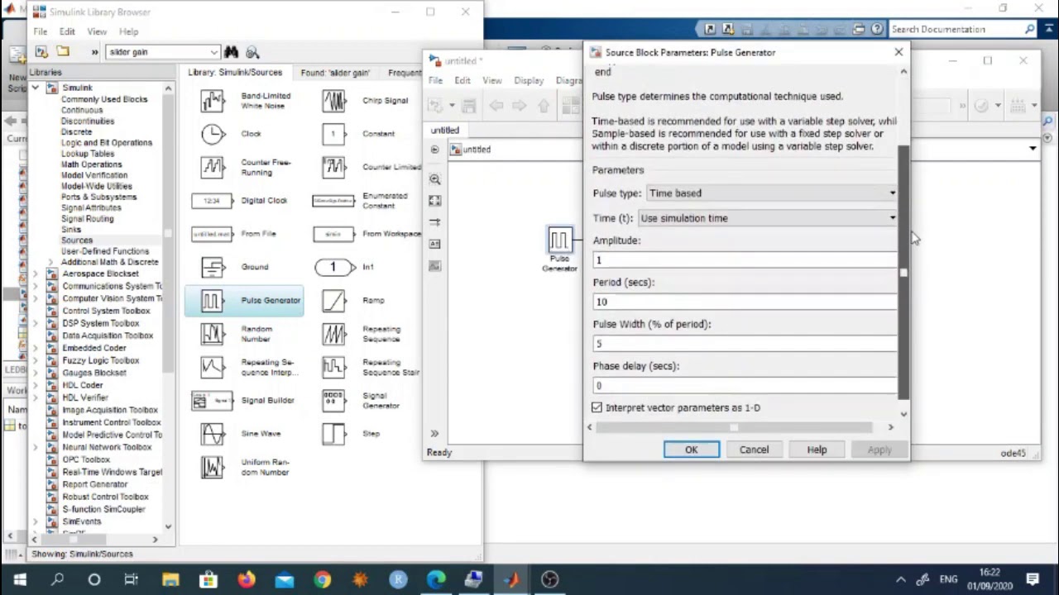Select Sources in library tree
The image size is (1059, 595).
[x=77, y=240]
